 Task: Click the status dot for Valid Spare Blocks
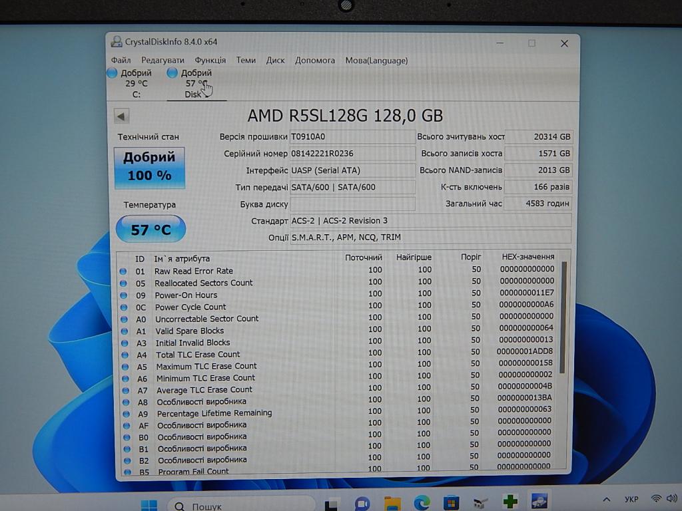point(125,331)
